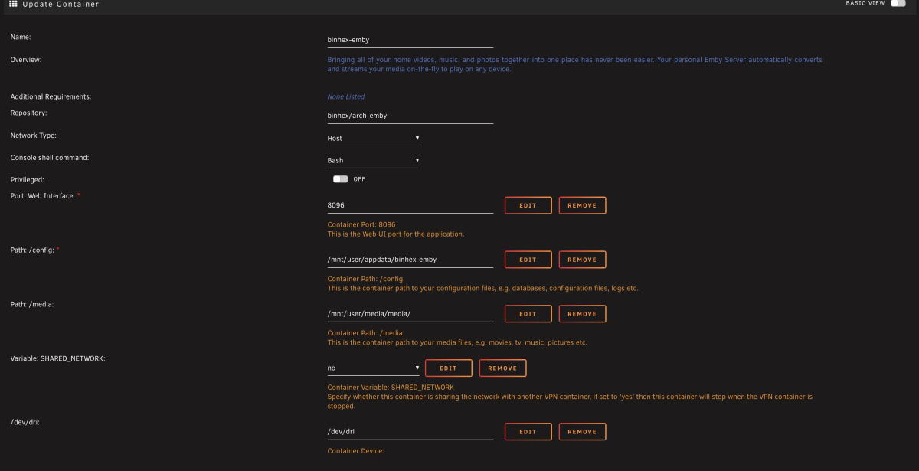
Task: Click the port field showing 8096
Action: (x=410, y=204)
